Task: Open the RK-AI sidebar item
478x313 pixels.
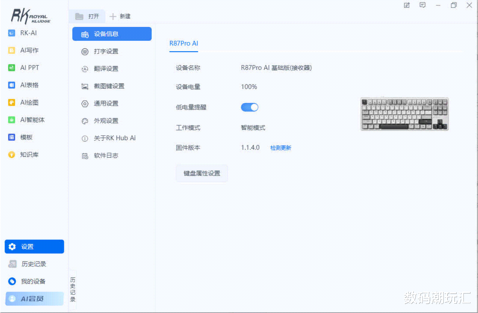Action: (x=23, y=33)
